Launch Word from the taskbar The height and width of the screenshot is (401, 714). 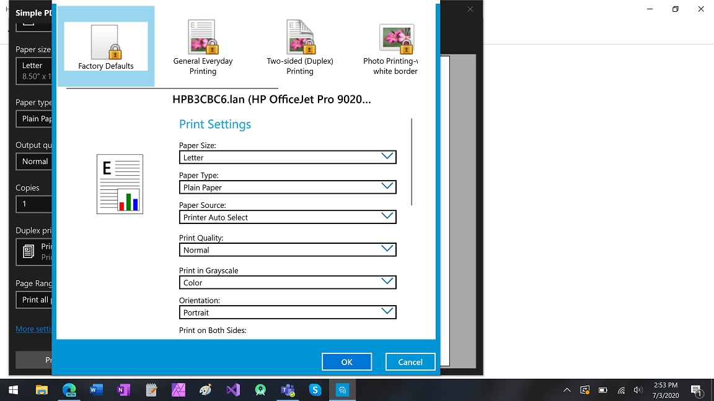[96, 390]
